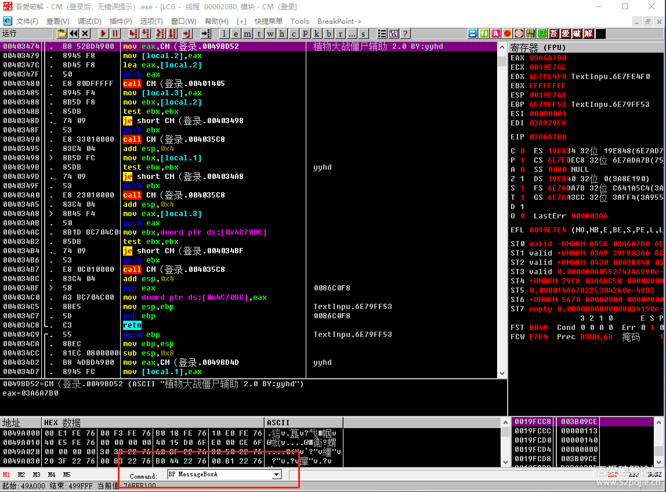Switch to memory bookmark M3
This screenshot has width=666, height=492.
pos(37,475)
